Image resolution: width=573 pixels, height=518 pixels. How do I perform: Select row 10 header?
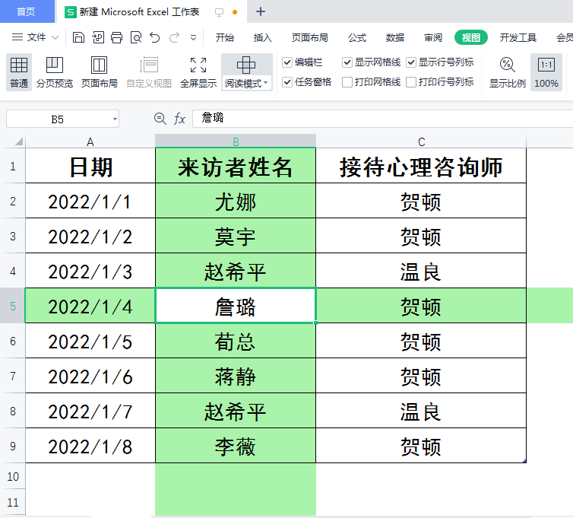tap(13, 476)
